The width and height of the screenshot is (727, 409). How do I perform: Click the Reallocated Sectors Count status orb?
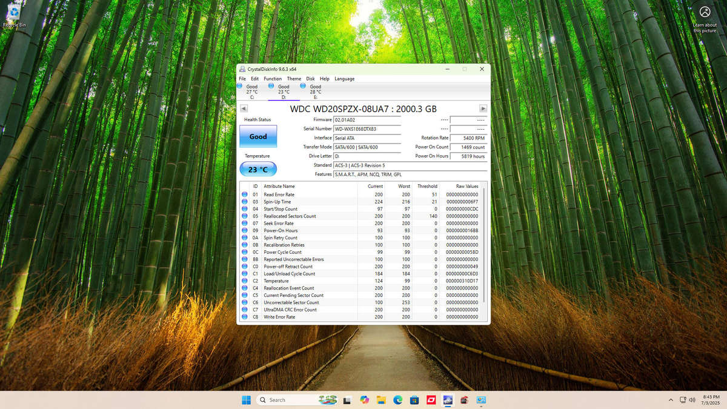245,216
